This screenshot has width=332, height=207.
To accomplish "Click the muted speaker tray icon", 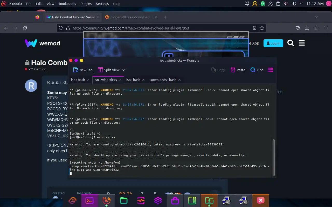I will click(286, 4).
